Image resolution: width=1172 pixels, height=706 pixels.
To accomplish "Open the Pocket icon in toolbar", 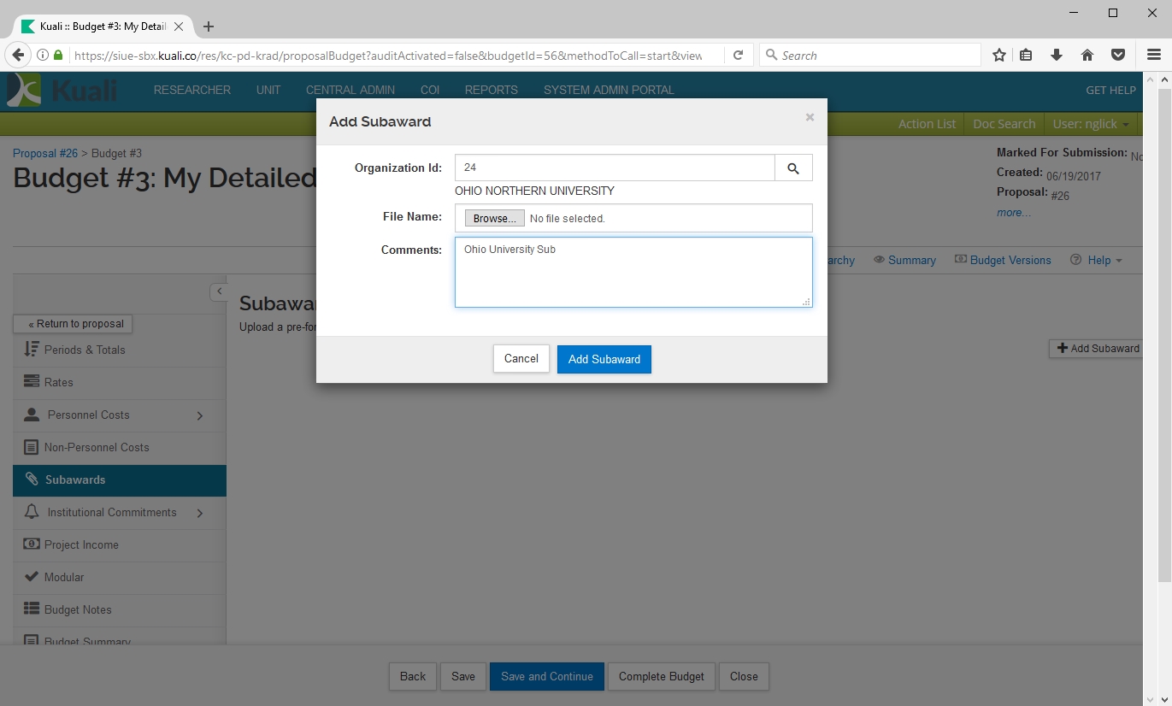I will pyautogui.click(x=1117, y=56).
